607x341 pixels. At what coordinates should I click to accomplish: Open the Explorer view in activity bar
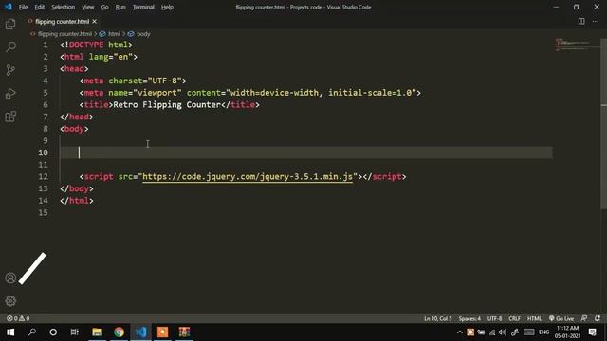click(10, 24)
